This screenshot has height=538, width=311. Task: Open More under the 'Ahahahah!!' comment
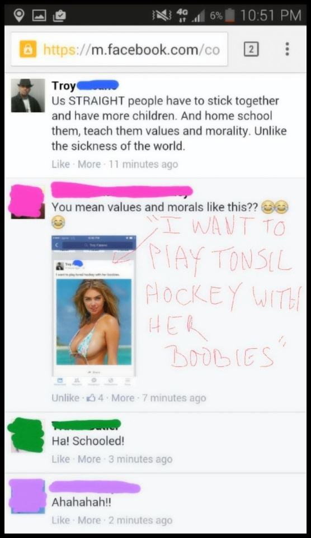pyautogui.click(x=89, y=520)
